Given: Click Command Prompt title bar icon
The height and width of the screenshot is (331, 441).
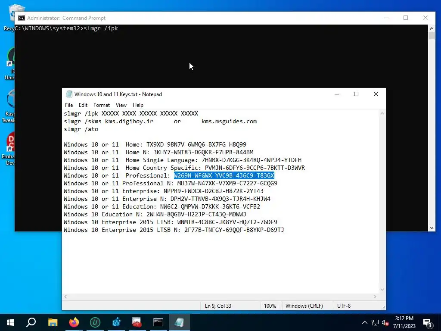Looking at the screenshot, I should (x=22, y=18).
